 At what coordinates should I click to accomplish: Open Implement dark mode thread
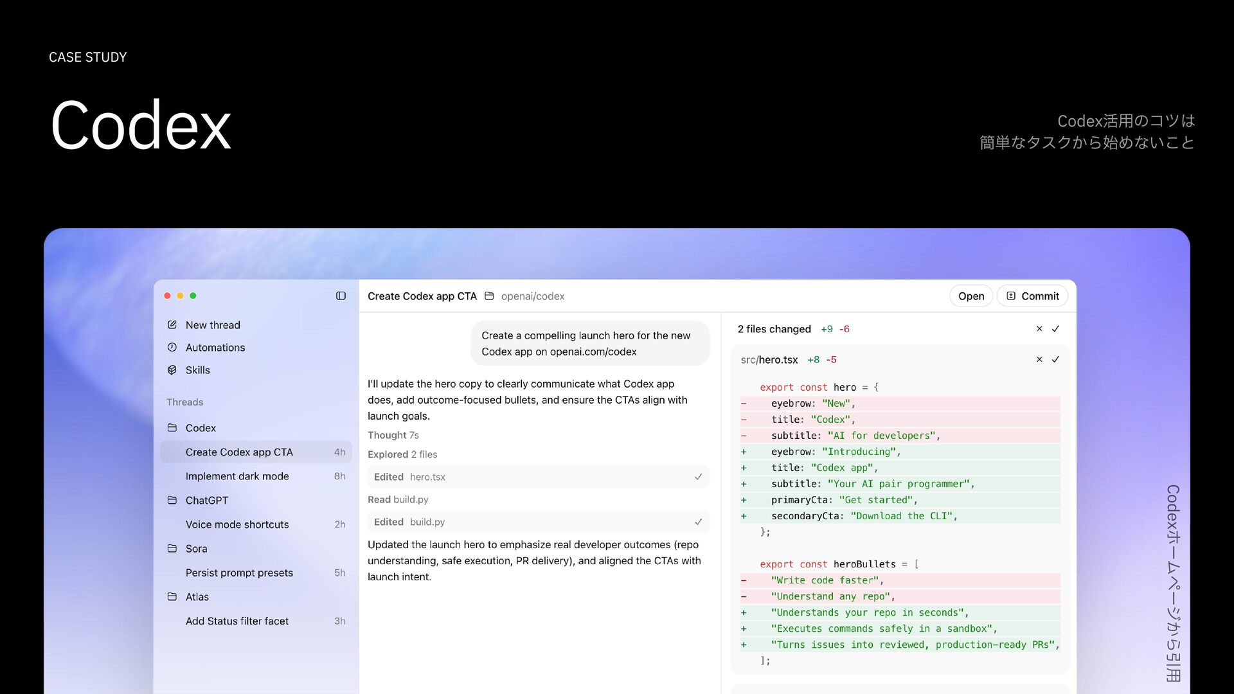237,476
